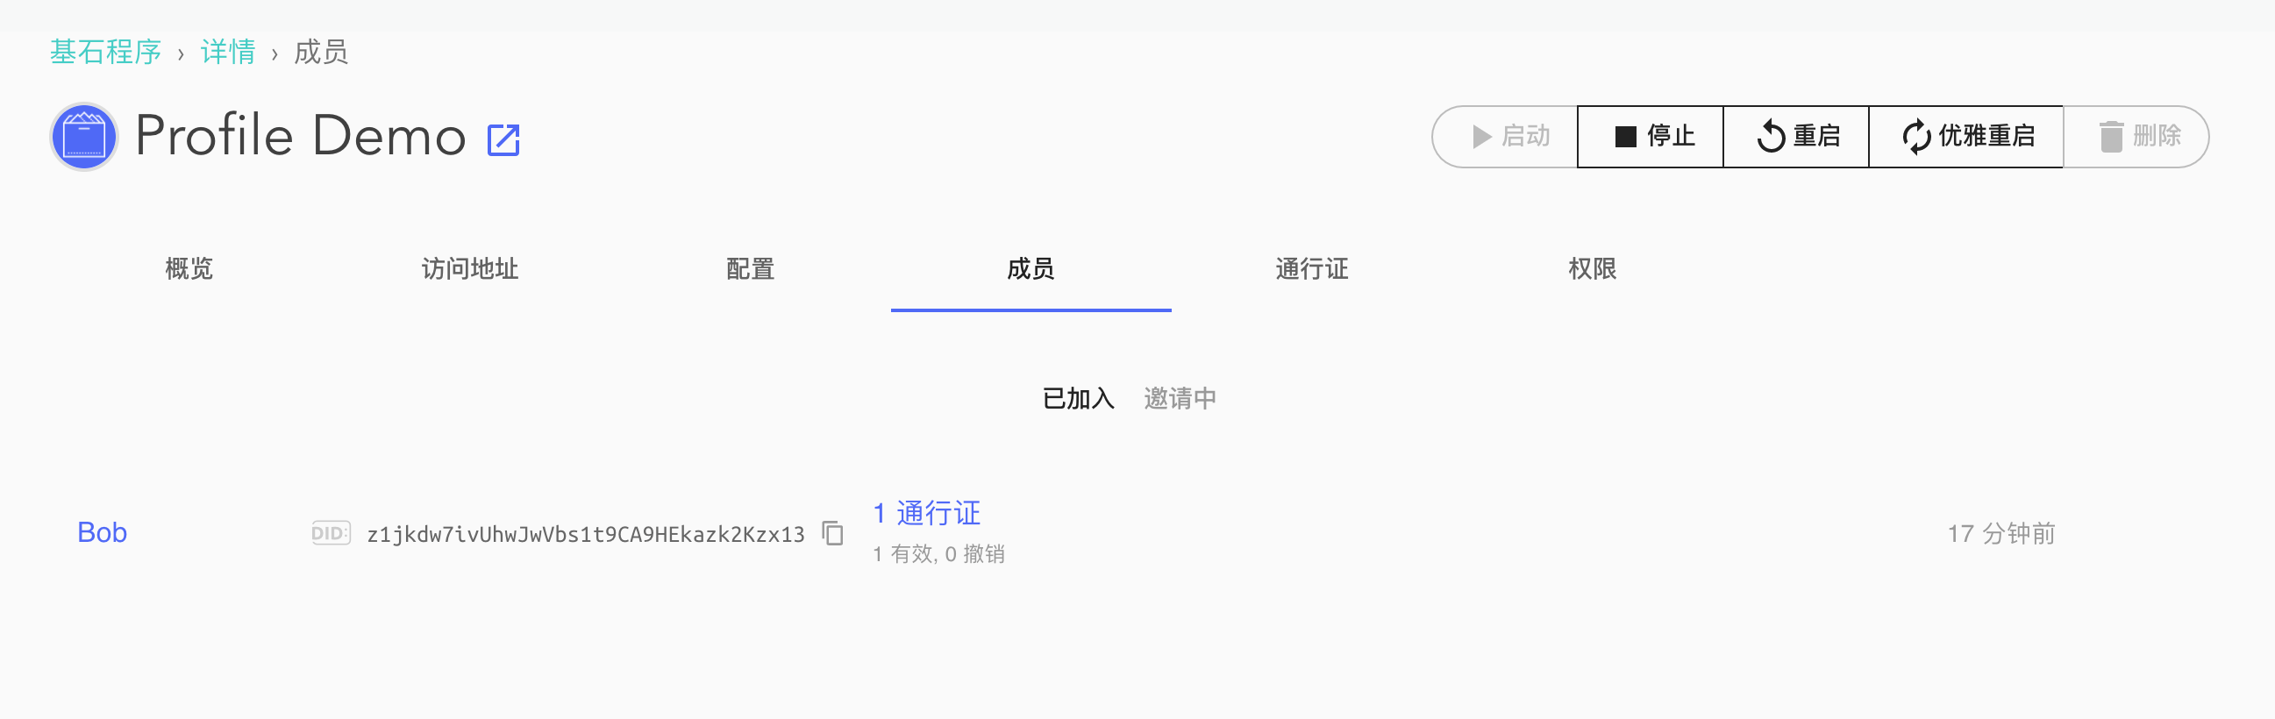Image resolution: width=2275 pixels, height=719 pixels.
Task: Open the 权限 permissions tab
Action: click(x=1592, y=268)
